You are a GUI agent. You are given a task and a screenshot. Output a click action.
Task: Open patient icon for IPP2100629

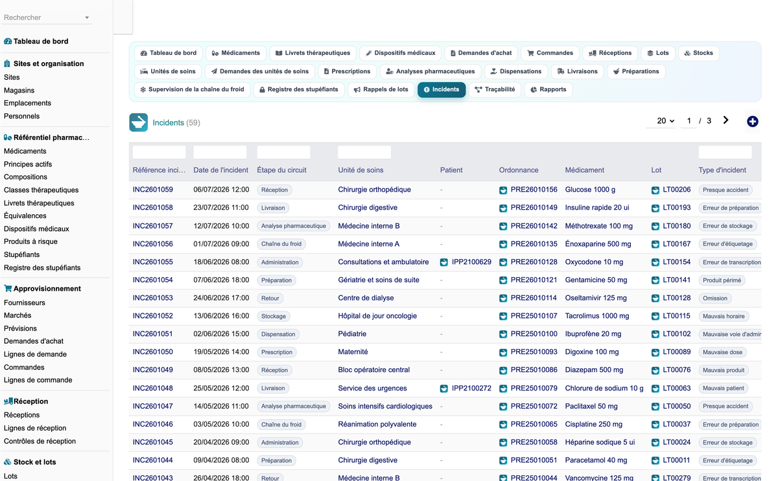(x=444, y=262)
